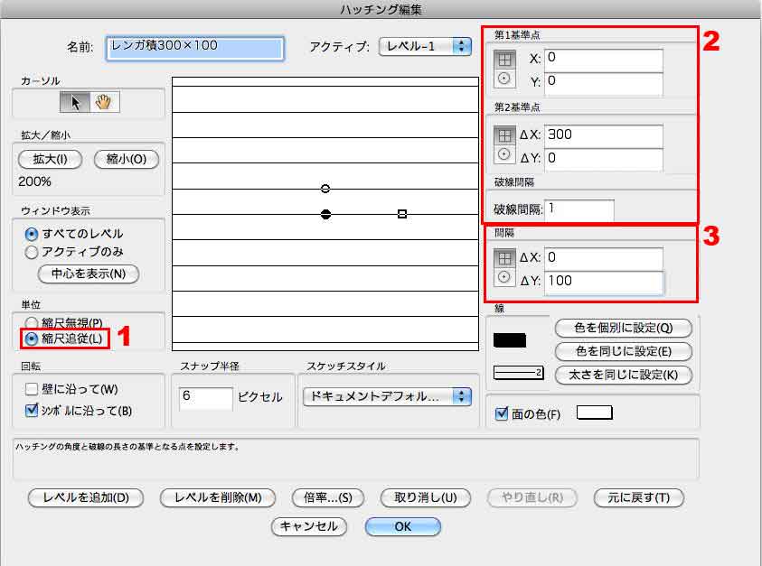
Task: Click the 拡大(I) zoom in button
Action: click(x=50, y=160)
